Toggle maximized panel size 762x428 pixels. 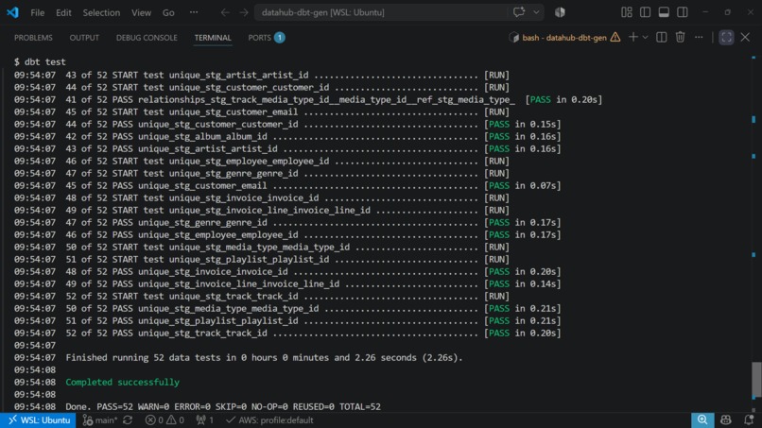(x=726, y=38)
